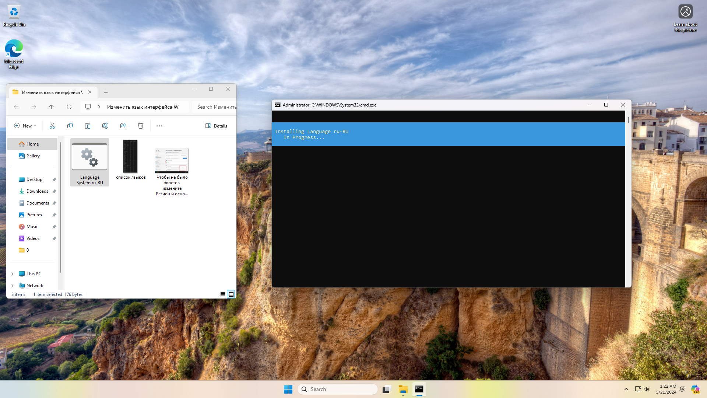The image size is (707, 398).
Task: Click the Copy icon in toolbar
Action: (70, 126)
